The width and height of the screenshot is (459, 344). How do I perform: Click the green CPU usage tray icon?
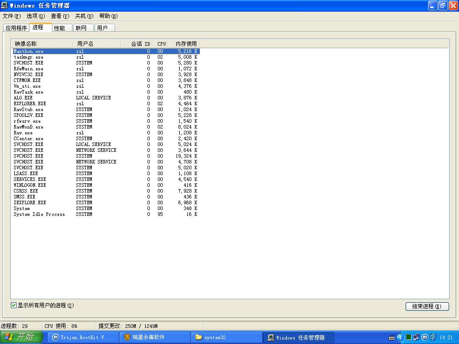pos(409,337)
